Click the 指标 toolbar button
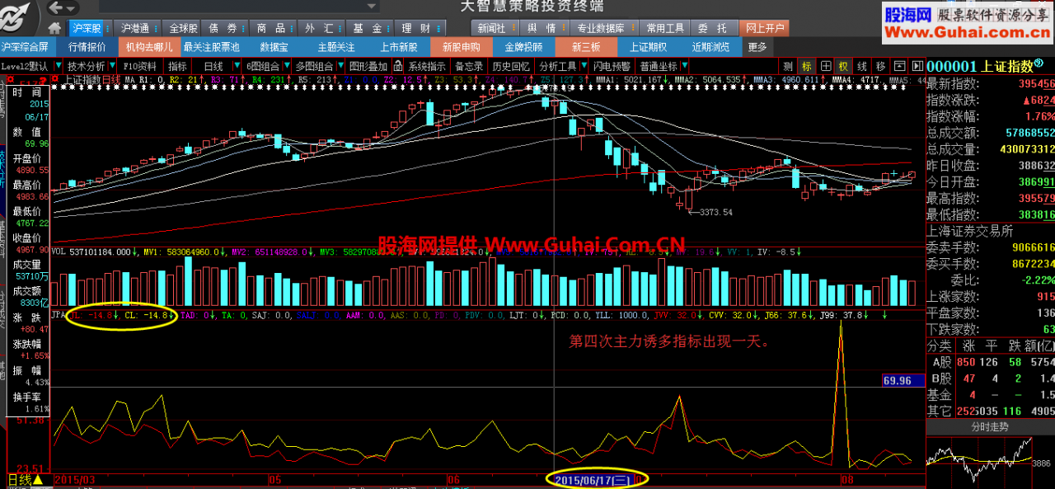This screenshot has width=1055, height=489. point(177,66)
